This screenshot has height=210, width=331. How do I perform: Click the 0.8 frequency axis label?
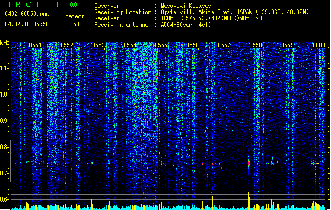[5, 147]
